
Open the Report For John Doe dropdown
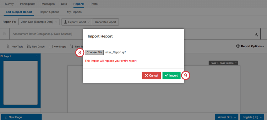point(39,22)
